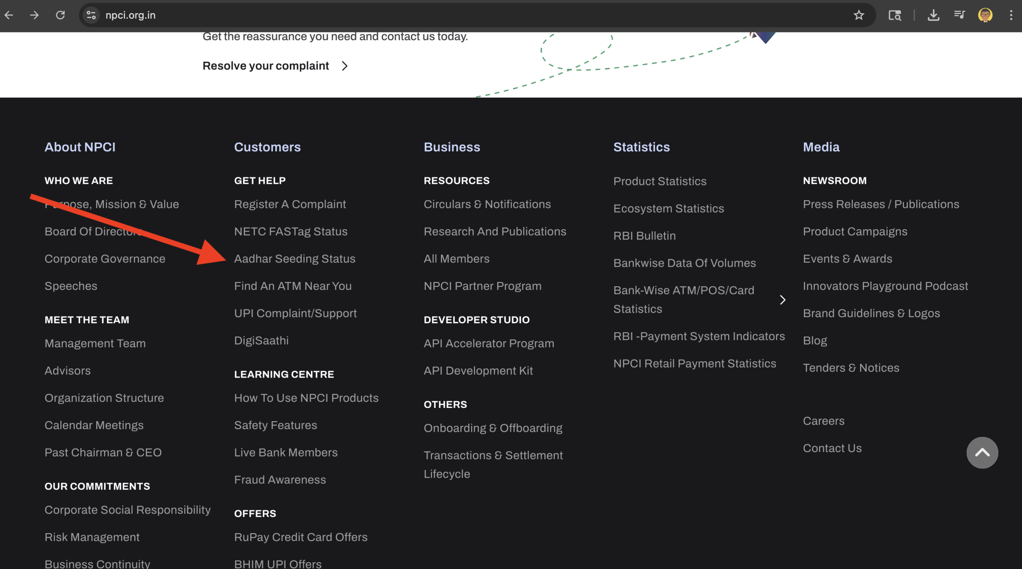Open Past Chairman & CEO link

pos(103,452)
